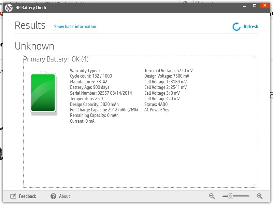Click the zoom-in magnifier icon

(x=259, y=196)
